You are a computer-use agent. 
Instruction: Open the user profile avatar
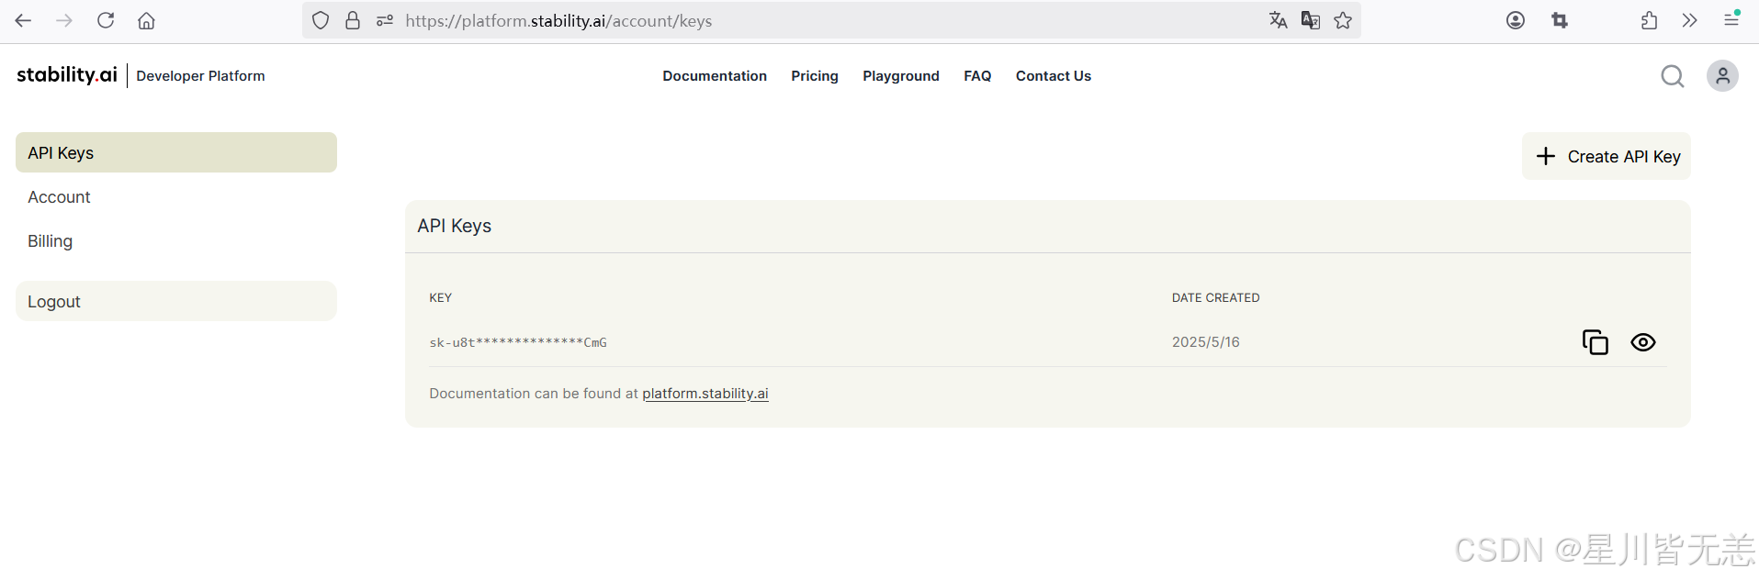click(1722, 76)
